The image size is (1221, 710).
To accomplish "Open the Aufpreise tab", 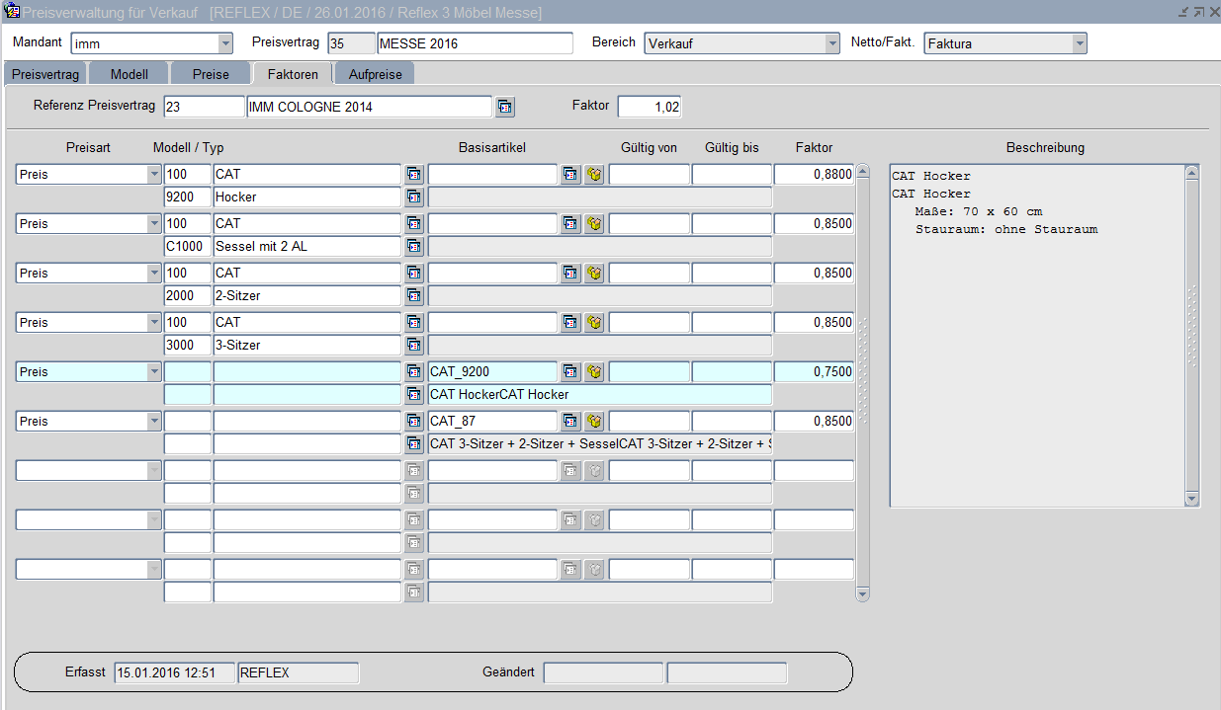I will pyautogui.click(x=374, y=74).
